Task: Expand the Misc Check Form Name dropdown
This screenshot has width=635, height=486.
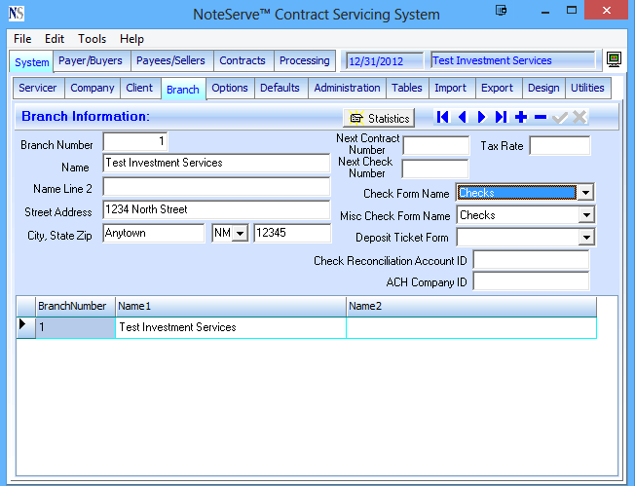Action: (585, 215)
